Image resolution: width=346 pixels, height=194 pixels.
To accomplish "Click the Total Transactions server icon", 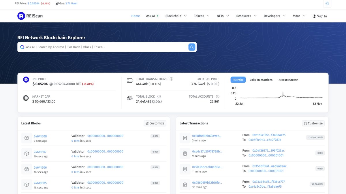I will coord(130,81).
